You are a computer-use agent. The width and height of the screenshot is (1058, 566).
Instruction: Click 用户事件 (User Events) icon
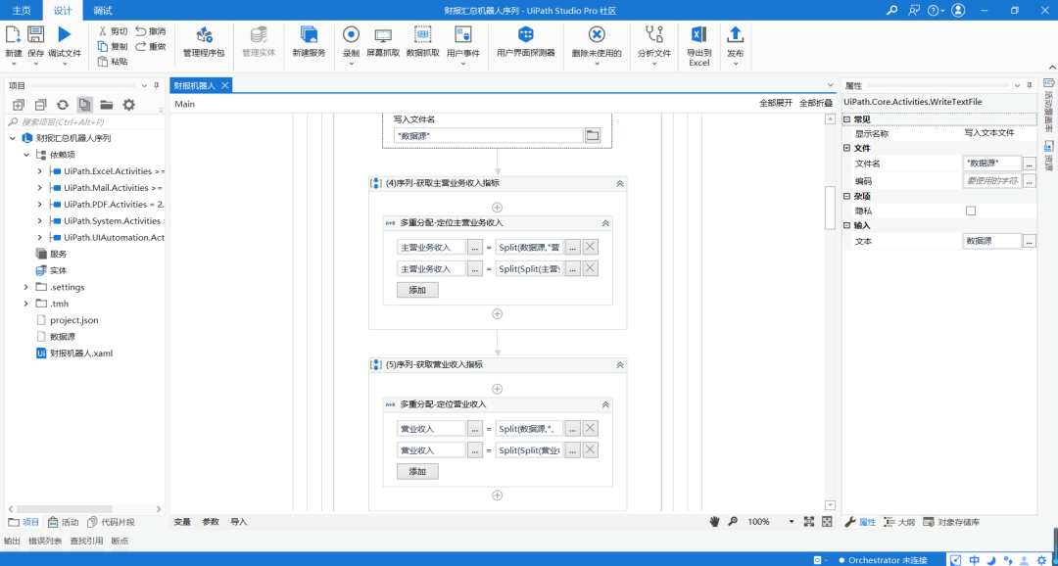click(462, 35)
